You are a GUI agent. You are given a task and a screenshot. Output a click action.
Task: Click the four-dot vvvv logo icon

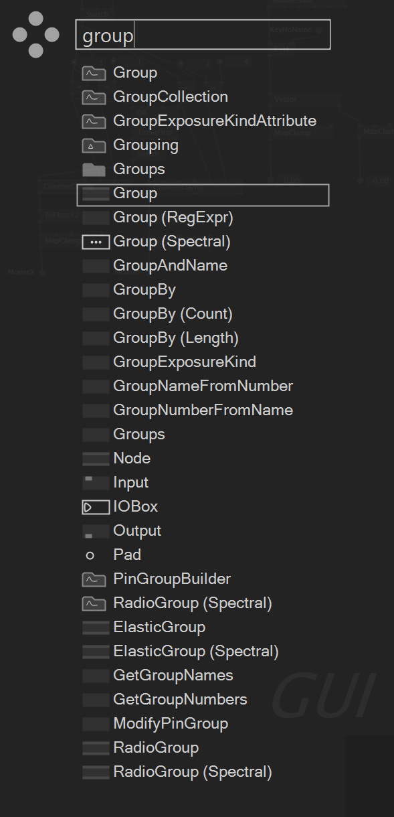(36, 34)
